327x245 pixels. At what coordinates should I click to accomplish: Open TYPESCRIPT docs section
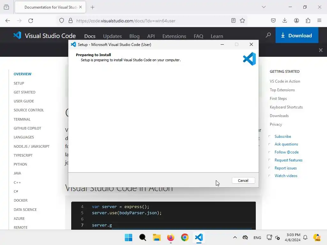click(x=23, y=155)
